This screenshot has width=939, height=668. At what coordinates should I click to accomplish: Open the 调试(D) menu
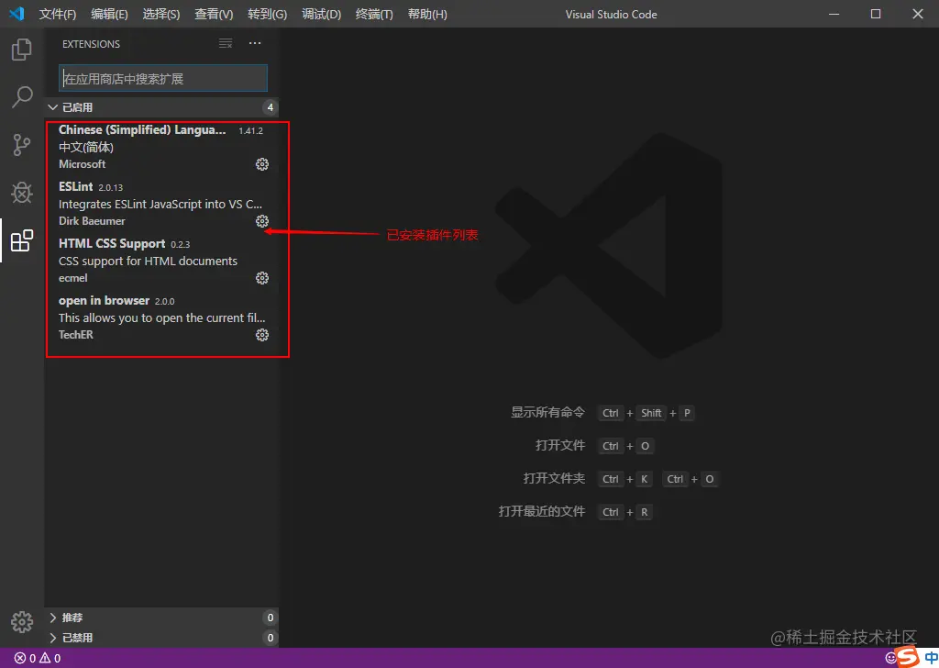point(322,14)
